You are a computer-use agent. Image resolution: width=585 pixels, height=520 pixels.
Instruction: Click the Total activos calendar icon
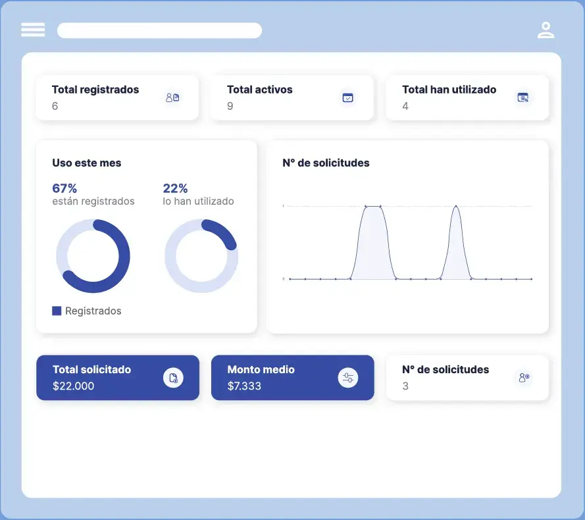[347, 97]
